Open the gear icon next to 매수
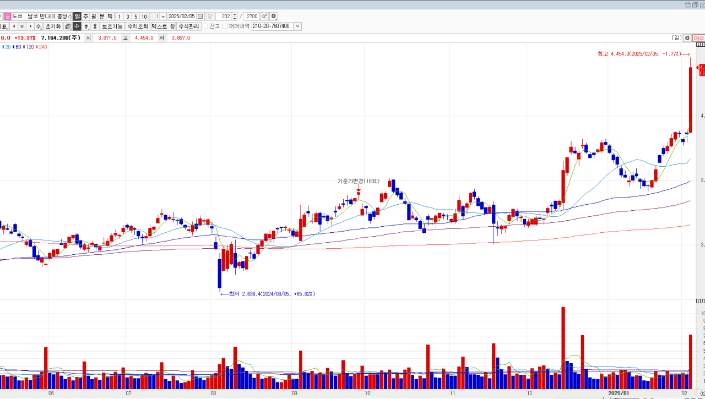The width and height of the screenshot is (705, 399). pyautogui.click(x=687, y=38)
